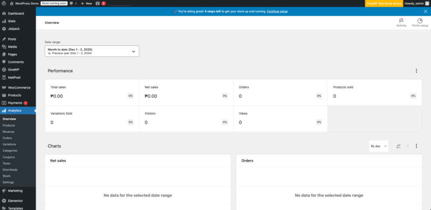
Task: Open Taxes analytics report
Action: click(x=6, y=163)
